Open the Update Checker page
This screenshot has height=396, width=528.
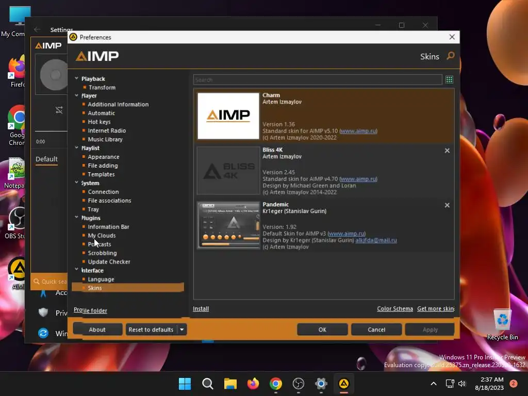pyautogui.click(x=109, y=262)
